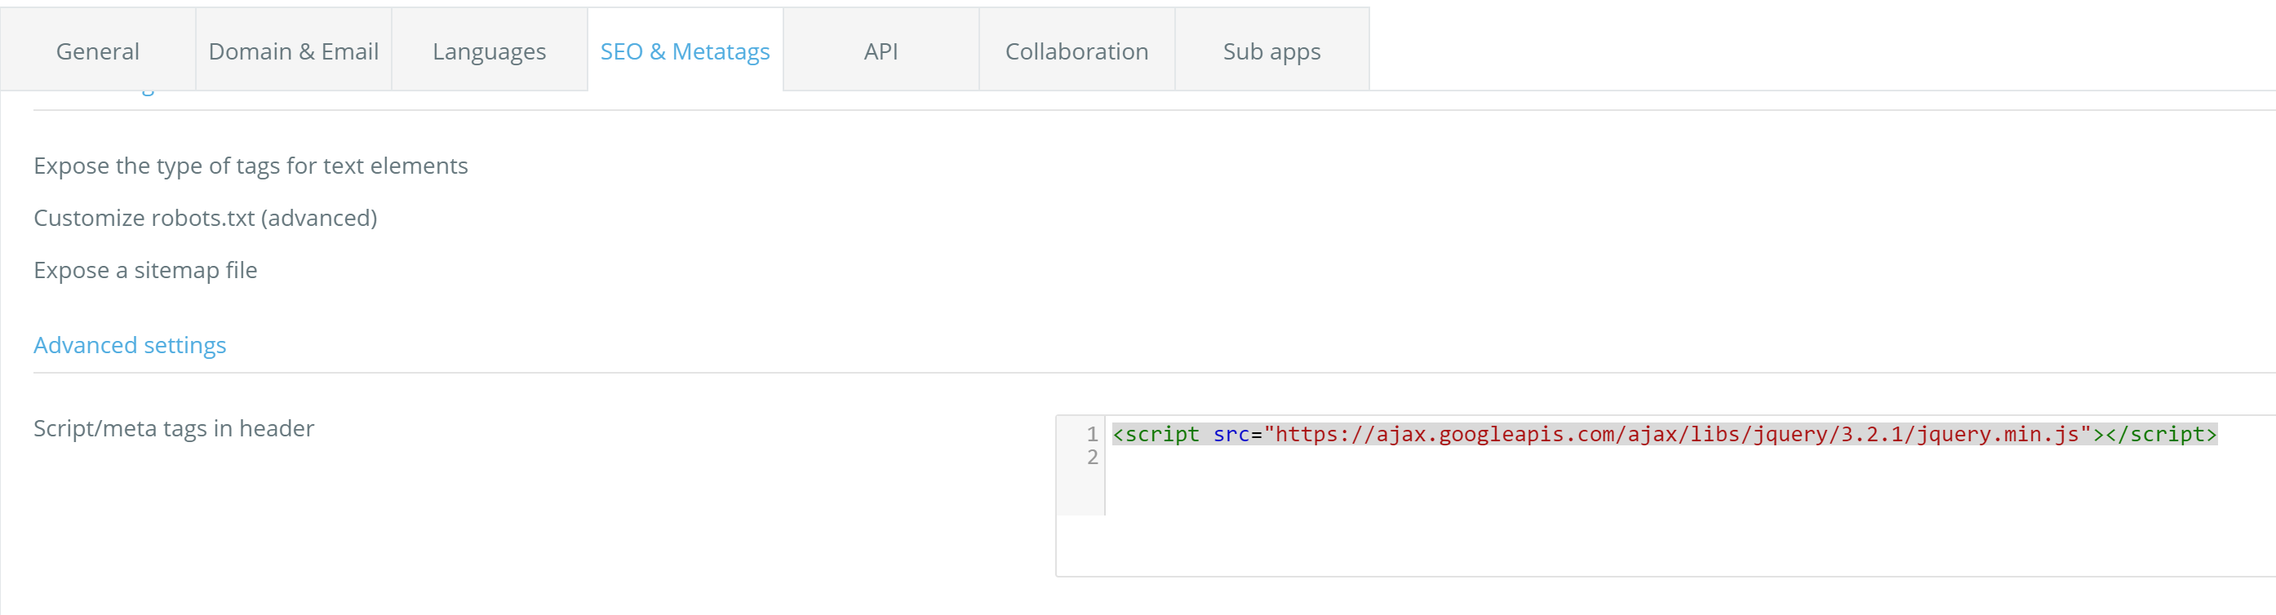Place cursor on the src attribute
The width and height of the screenshot is (2276, 615).
click(x=1231, y=435)
